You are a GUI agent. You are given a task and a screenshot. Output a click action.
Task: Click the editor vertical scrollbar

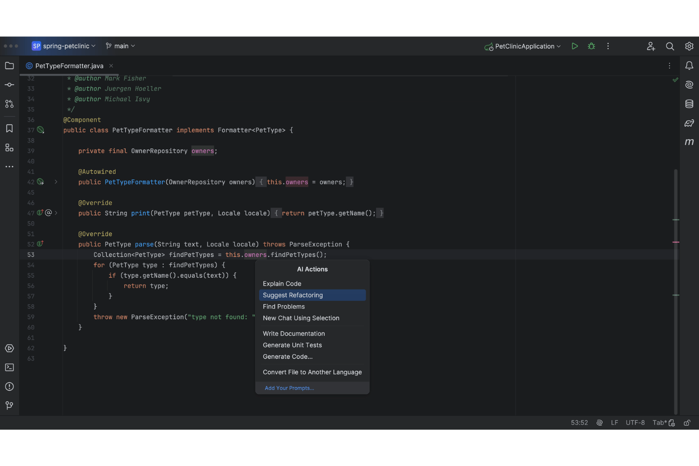676,291
